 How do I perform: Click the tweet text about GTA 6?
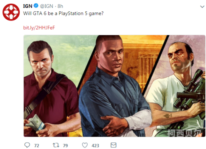[63, 14]
